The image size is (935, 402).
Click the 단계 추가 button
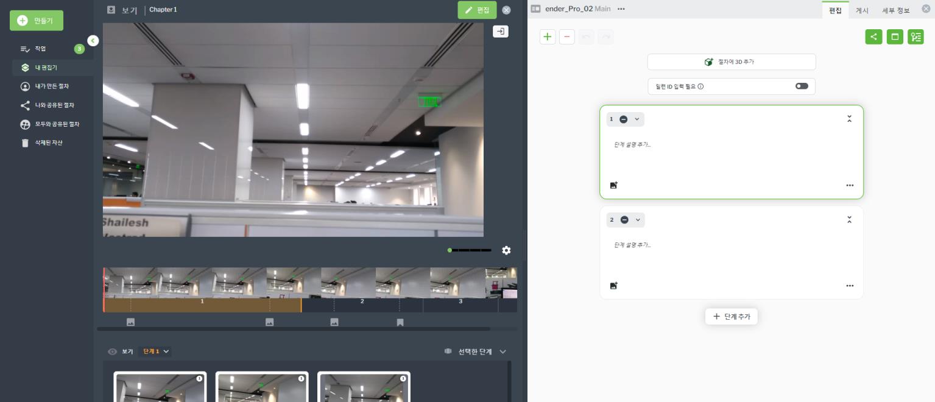click(x=732, y=317)
